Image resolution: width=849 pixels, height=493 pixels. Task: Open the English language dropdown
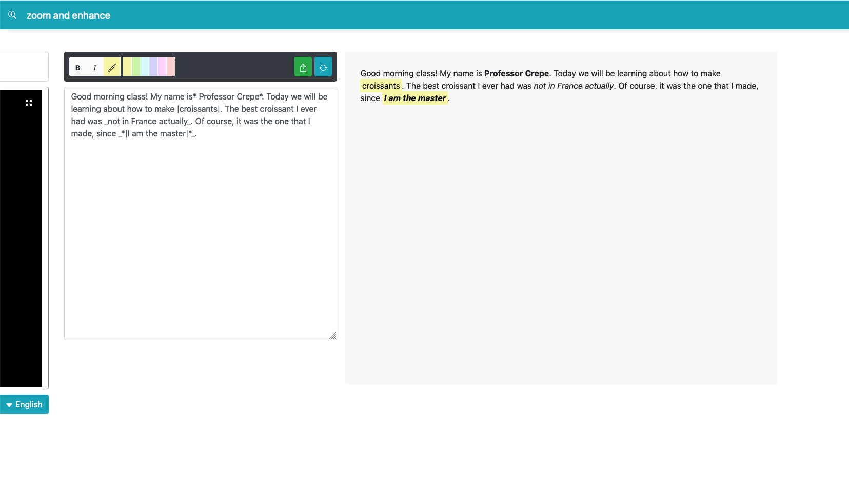click(24, 404)
